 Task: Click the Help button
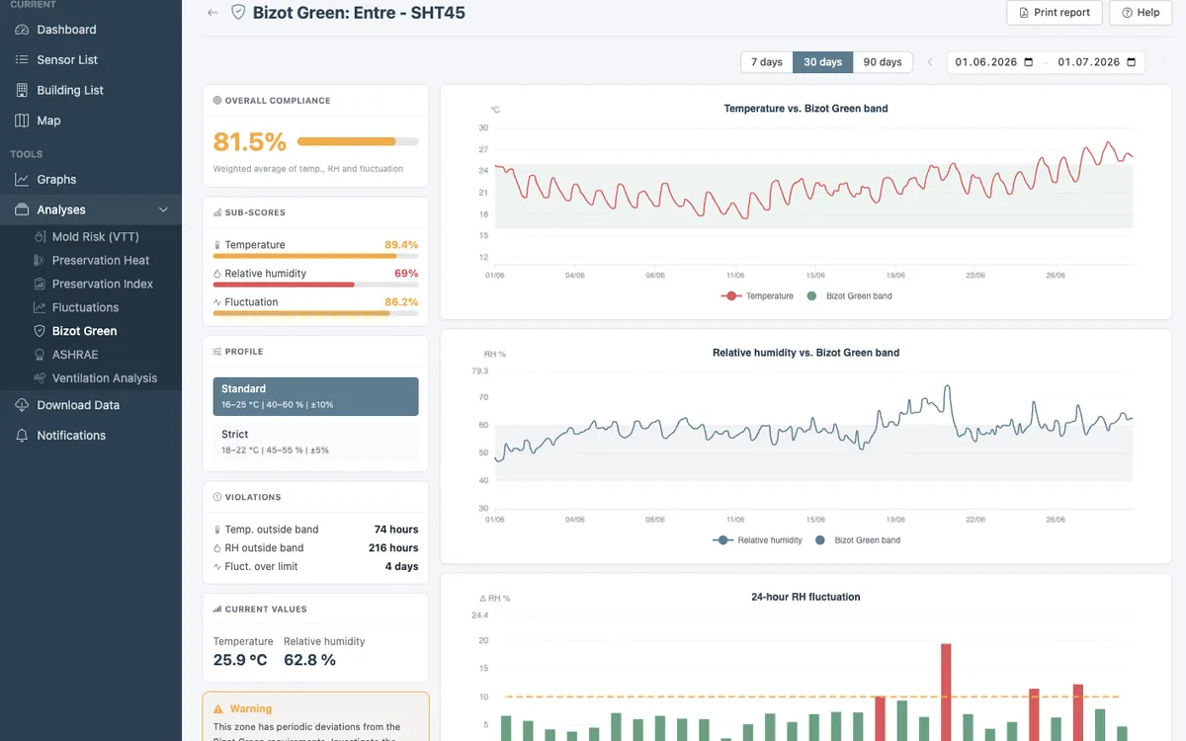1141,13
